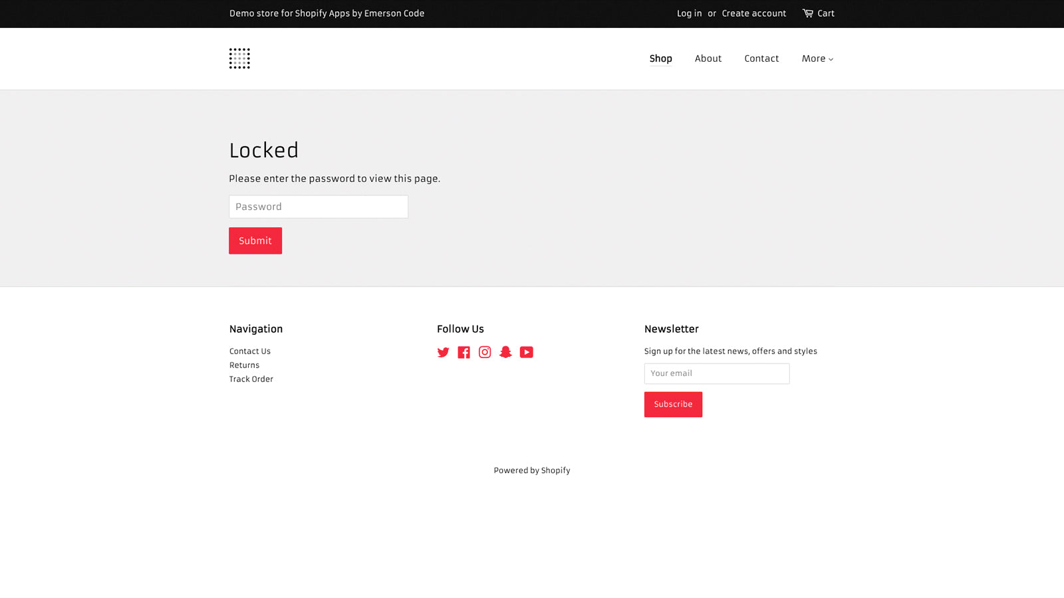Focus the Password input field

tap(318, 206)
